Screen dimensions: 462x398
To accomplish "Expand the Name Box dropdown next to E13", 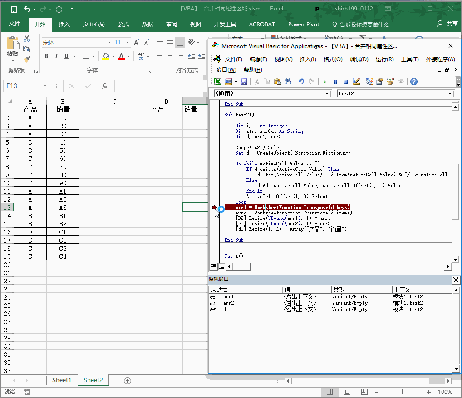I will coord(45,86).
